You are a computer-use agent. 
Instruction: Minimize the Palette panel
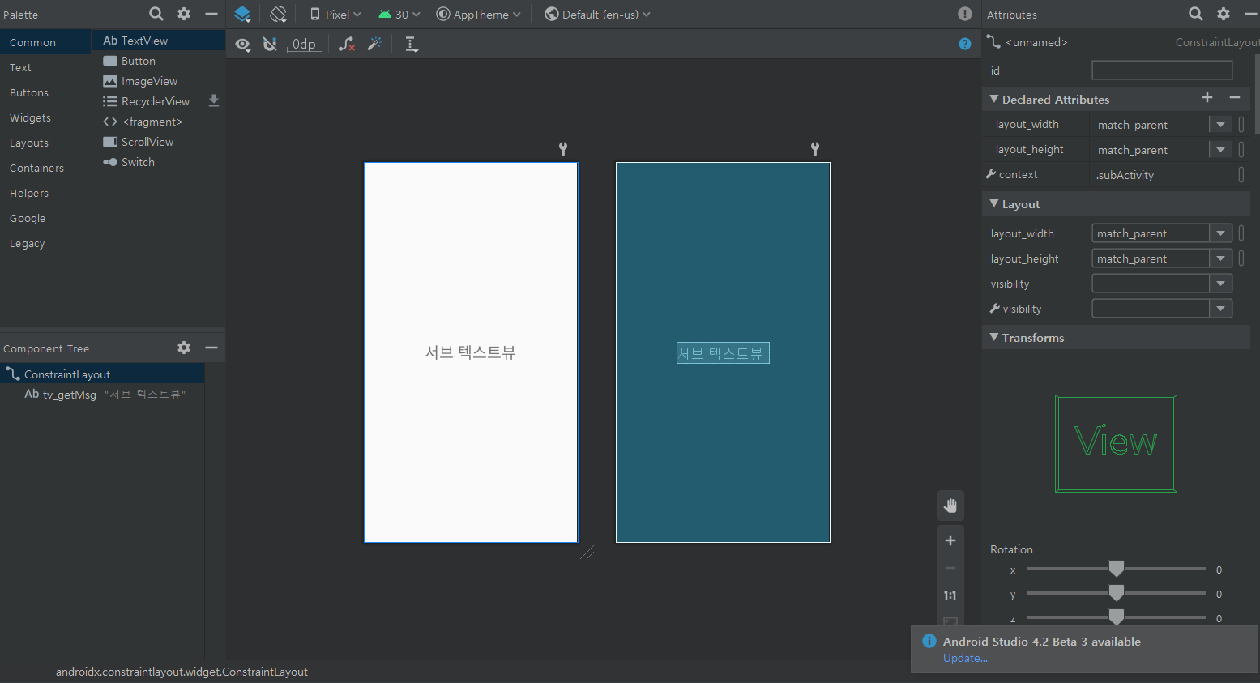pos(211,14)
